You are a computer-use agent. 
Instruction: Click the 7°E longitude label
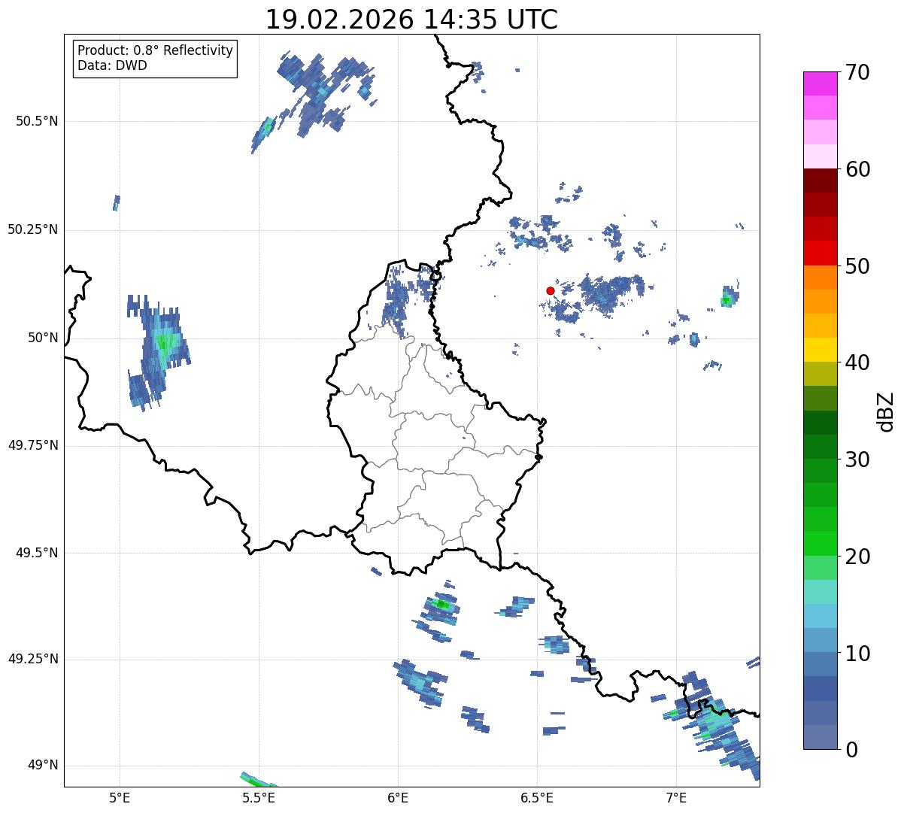[676, 797]
